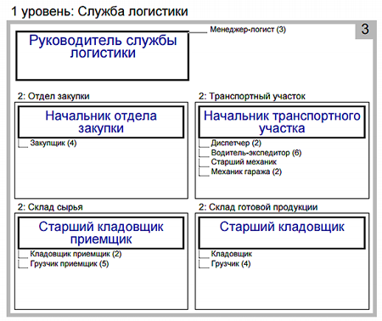Click the Грузчик (4) entry
The height and width of the screenshot is (321, 382).
[x=231, y=264]
